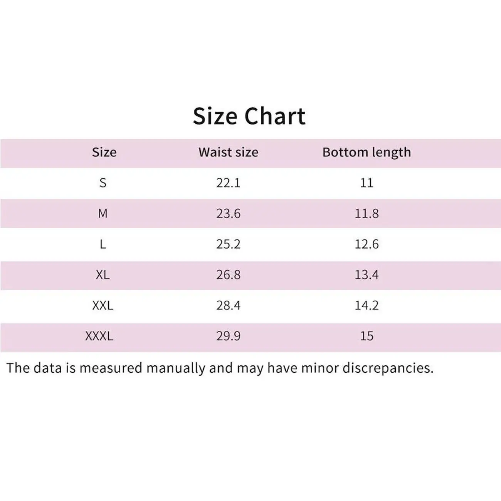Select the XXL size row label

coord(103,305)
